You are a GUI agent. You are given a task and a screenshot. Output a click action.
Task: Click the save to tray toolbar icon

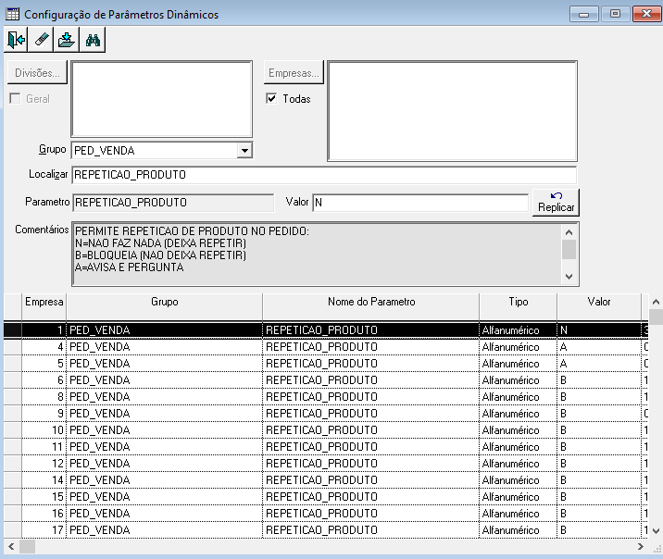pos(67,40)
